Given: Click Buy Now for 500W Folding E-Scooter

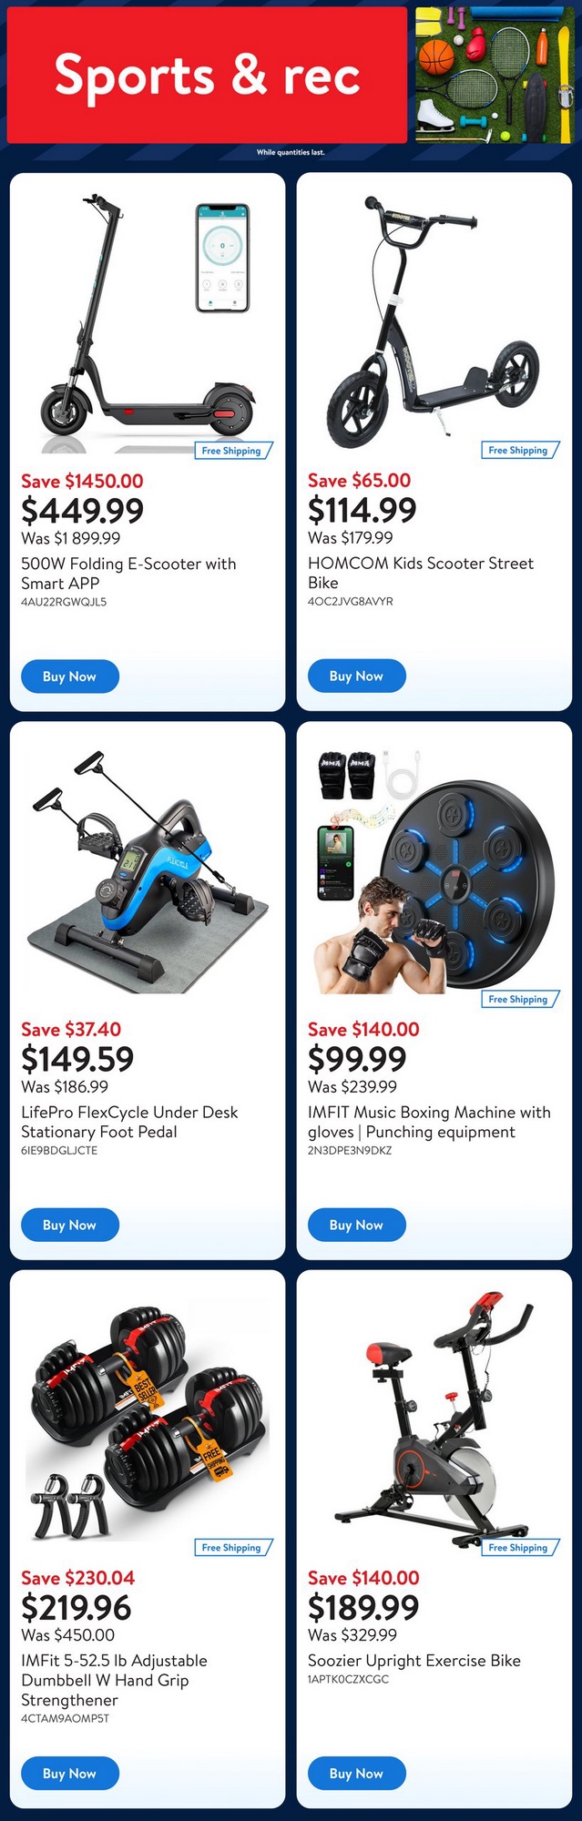Looking at the screenshot, I should (69, 677).
